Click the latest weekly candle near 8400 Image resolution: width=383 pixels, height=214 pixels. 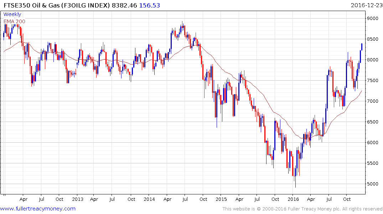(362, 47)
